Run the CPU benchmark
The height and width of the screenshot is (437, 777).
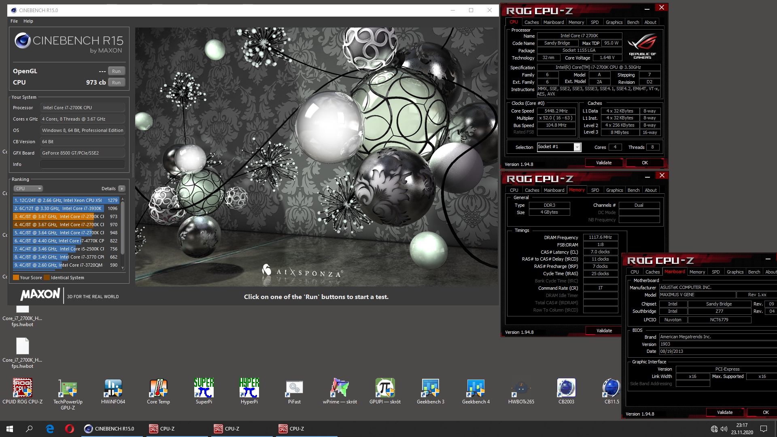point(116,82)
